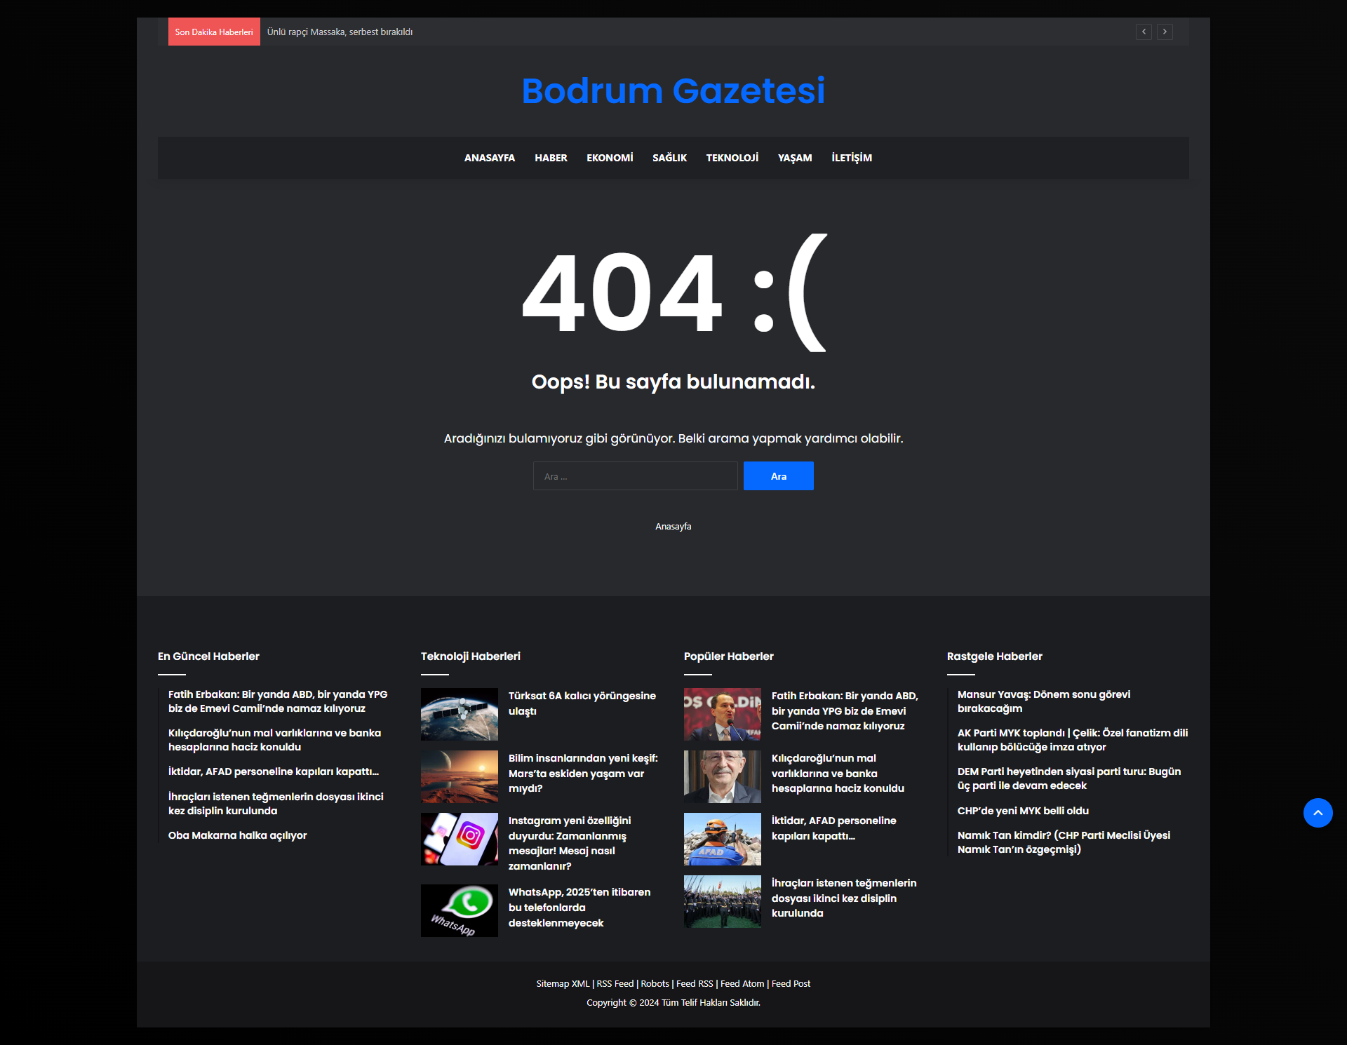Read 'CHP'de yeni MYK belli oldu' article
This screenshot has width=1347, height=1045.
1023,811
